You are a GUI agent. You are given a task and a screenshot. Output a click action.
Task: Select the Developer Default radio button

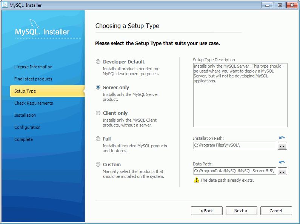(98, 62)
